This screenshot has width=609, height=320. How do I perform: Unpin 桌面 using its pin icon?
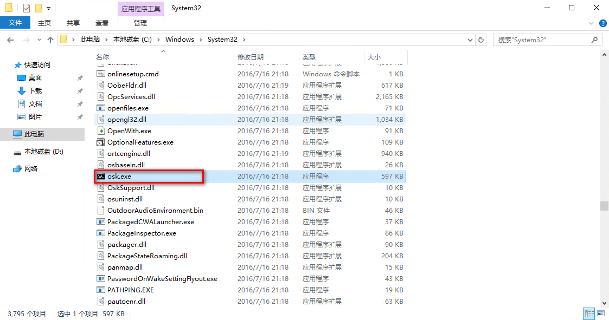click(80, 78)
